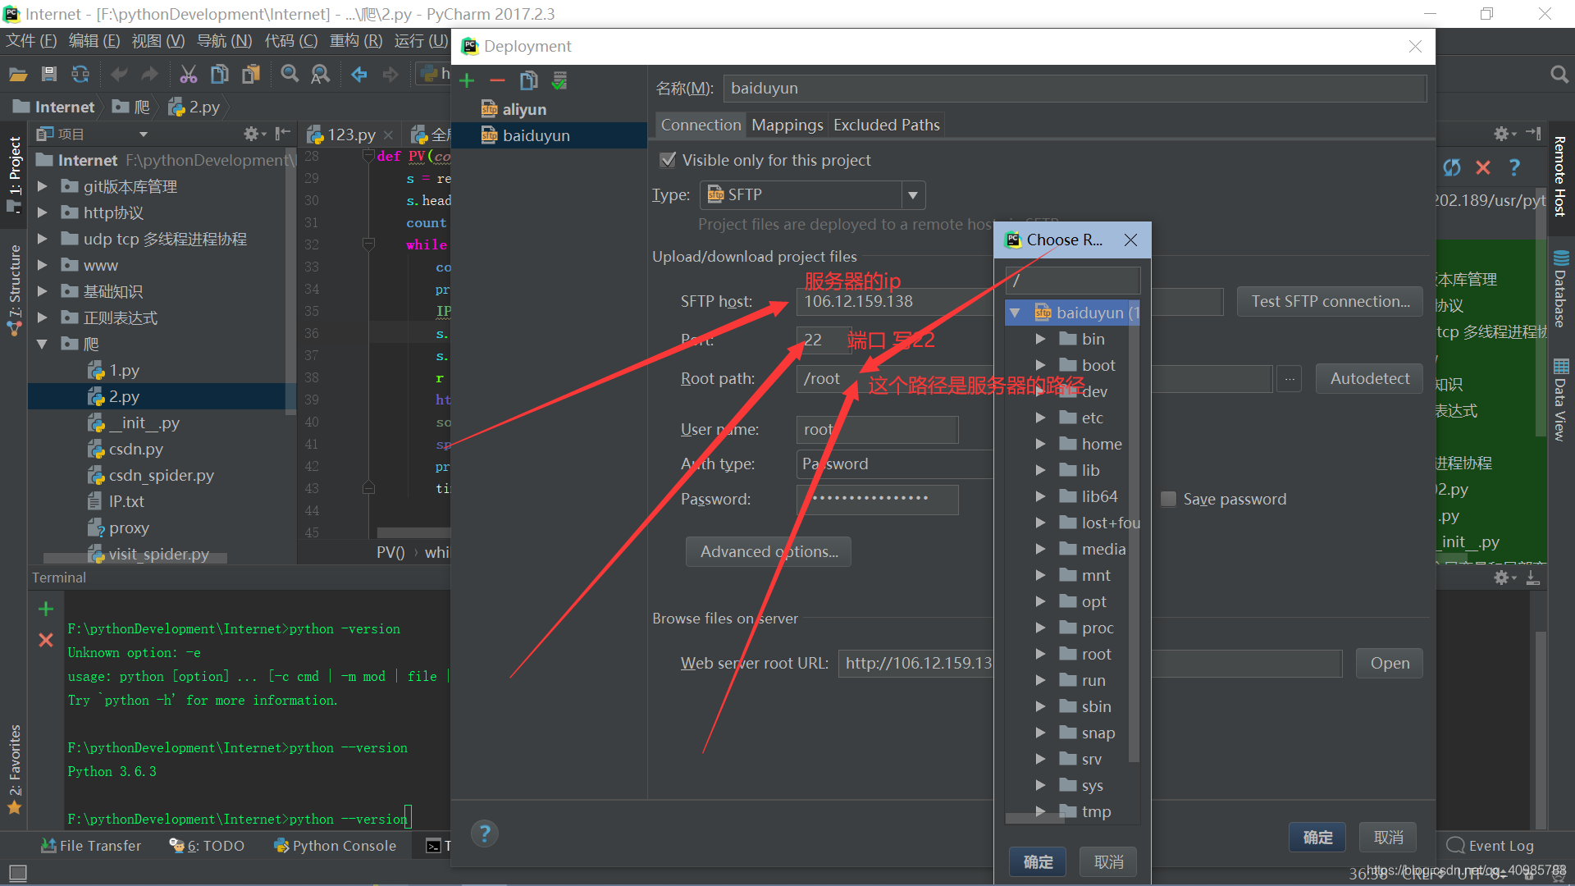
Task: Click 确定 in Choose Root dialog
Action: pyautogui.click(x=1038, y=862)
